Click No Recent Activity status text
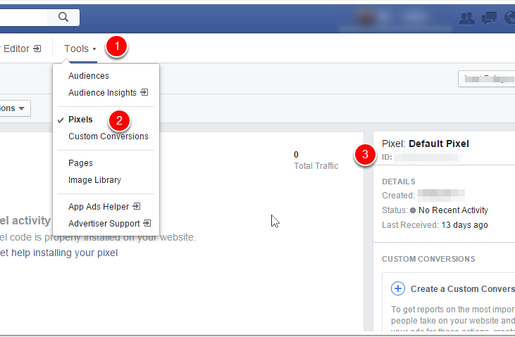 coord(453,210)
